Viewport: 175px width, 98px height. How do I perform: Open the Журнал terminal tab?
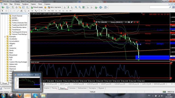click(x=101, y=88)
